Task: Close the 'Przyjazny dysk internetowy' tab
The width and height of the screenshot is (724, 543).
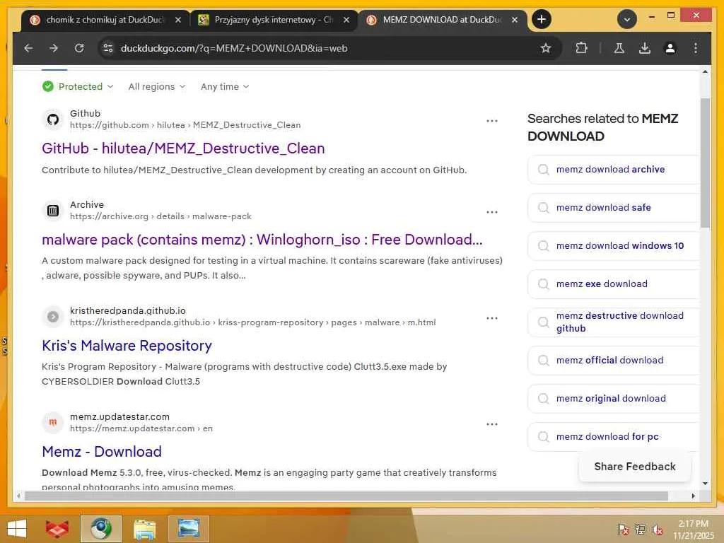Action: coord(346,20)
